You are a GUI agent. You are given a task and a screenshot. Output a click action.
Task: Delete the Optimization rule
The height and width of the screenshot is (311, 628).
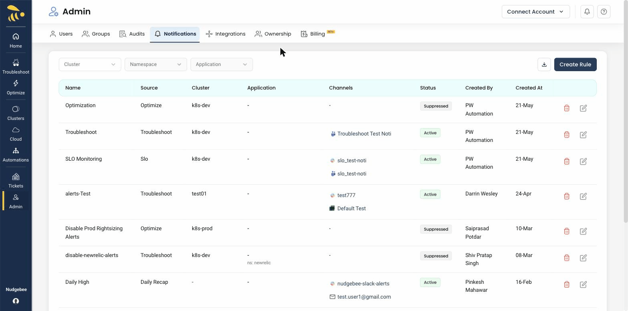pyautogui.click(x=566, y=108)
